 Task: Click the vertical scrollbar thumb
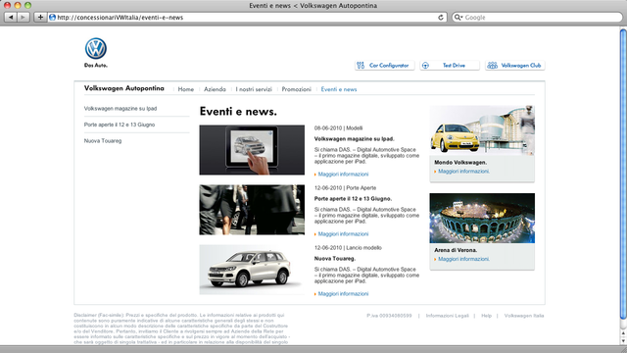click(623, 175)
